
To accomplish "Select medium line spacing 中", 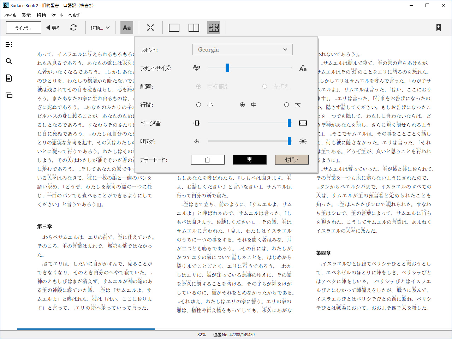I will click(x=242, y=105).
